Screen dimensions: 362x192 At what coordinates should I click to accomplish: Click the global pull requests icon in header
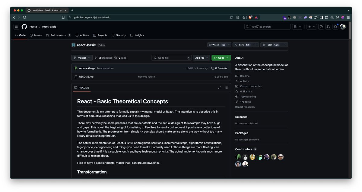point(328,27)
